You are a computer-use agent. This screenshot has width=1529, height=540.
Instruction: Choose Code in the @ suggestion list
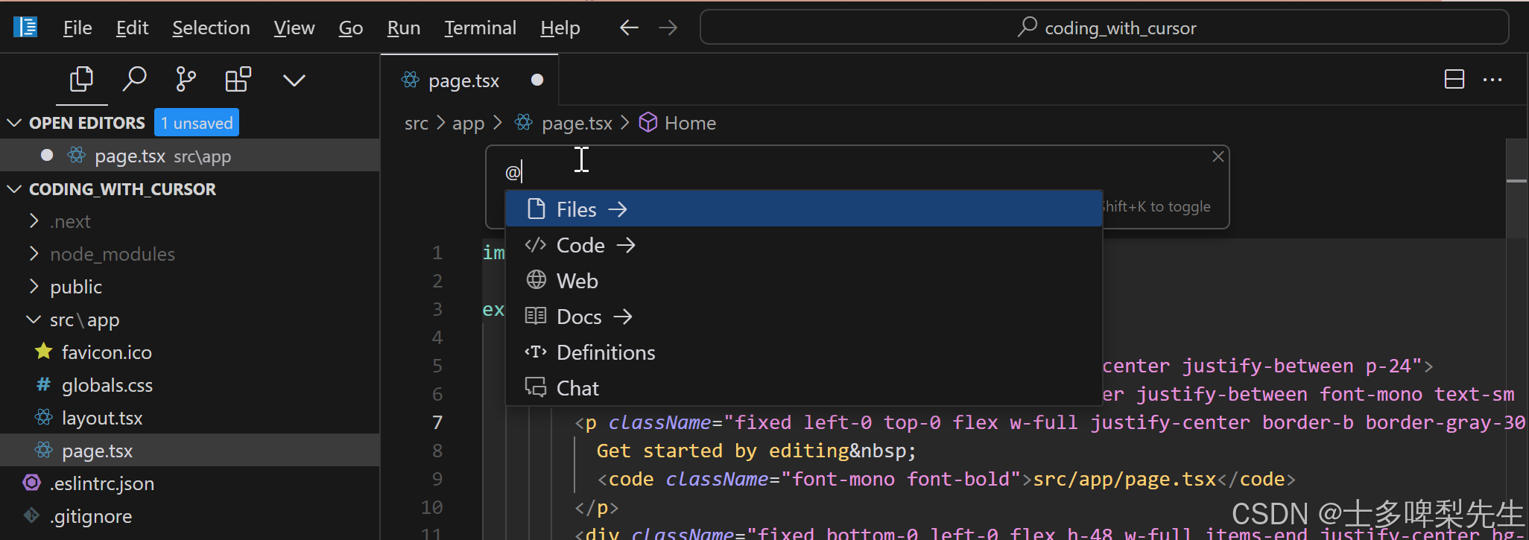pyautogui.click(x=803, y=244)
